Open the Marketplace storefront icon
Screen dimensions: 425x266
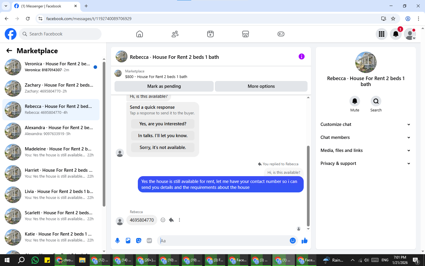click(x=246, y=34)
